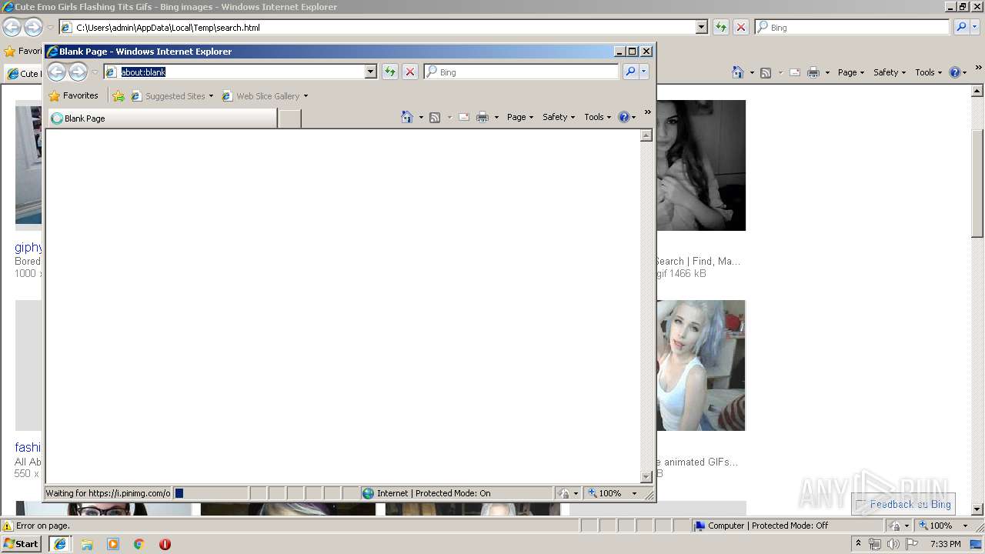
Task: Launch Opera from the taskbar
Action: tap(165, 544)
